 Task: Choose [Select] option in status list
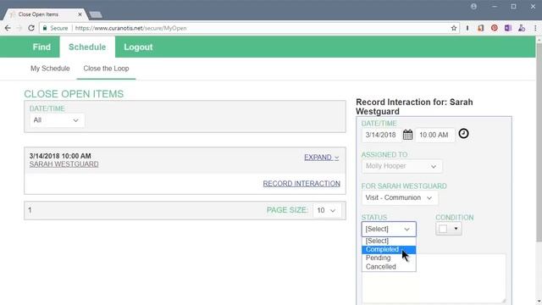click(x=389, y=241)
